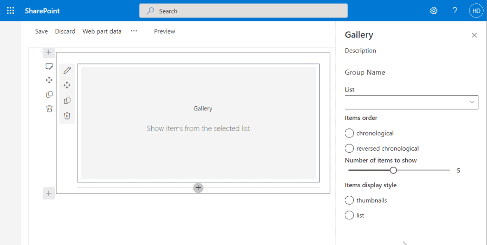Screen dimensions: 487x245
Task: Click the slider value '5'
Action: pos(458,171)
